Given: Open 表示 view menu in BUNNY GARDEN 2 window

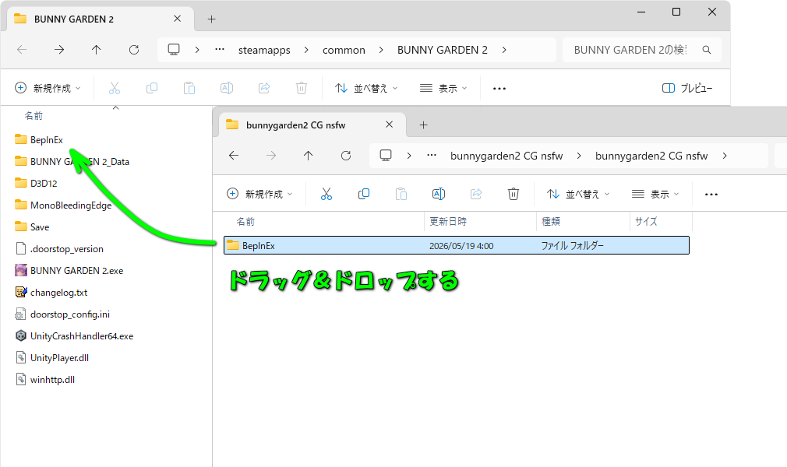Looking at the screenshot, I should 443,88.
